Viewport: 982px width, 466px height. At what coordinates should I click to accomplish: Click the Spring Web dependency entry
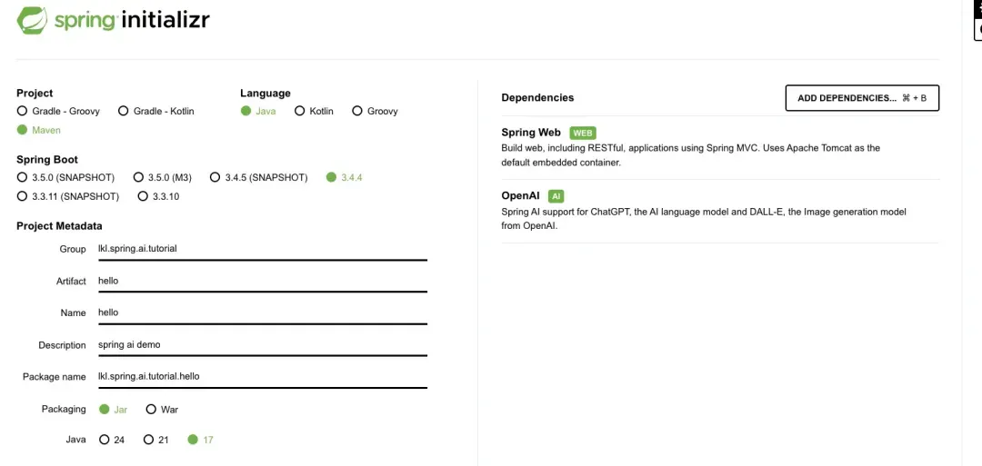(720, 148)
